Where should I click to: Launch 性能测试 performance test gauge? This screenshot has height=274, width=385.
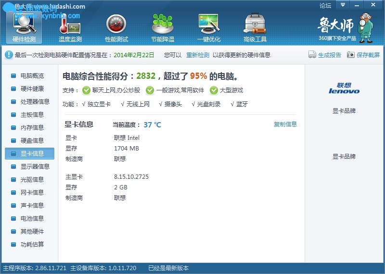tap(116, 27)
